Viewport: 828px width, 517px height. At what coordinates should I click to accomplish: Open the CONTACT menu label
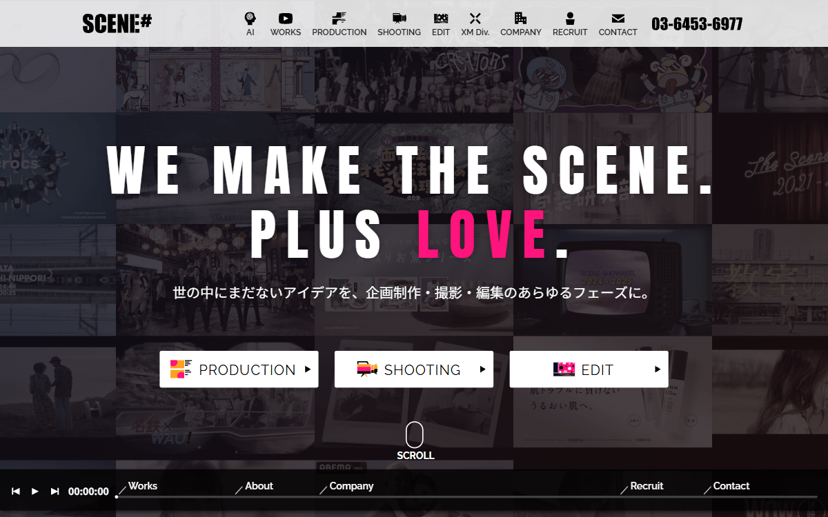pos(618,32)
